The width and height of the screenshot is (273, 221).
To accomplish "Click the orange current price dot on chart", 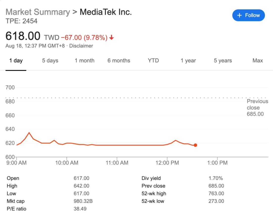I will pyautogui.click(x=195, y=145).
